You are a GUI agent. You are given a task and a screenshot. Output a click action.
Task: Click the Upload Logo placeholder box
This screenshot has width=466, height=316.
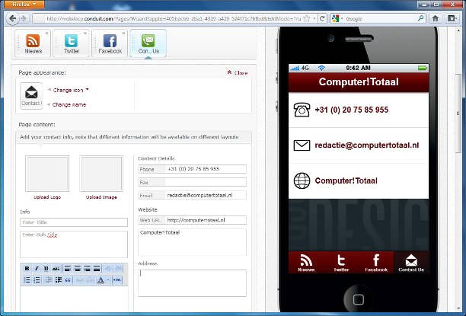click(x=47, y=174)
